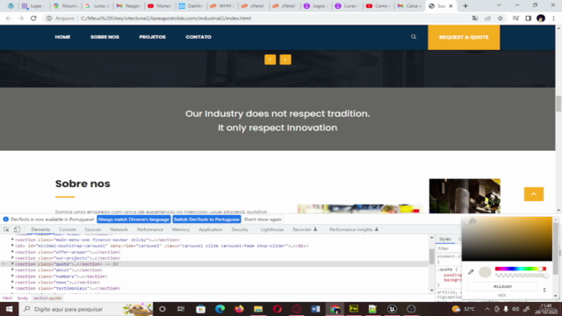Select section.quote in the breadcrumb
The height and width of the screenshot is (316, 562).
(x=47, y=298)
